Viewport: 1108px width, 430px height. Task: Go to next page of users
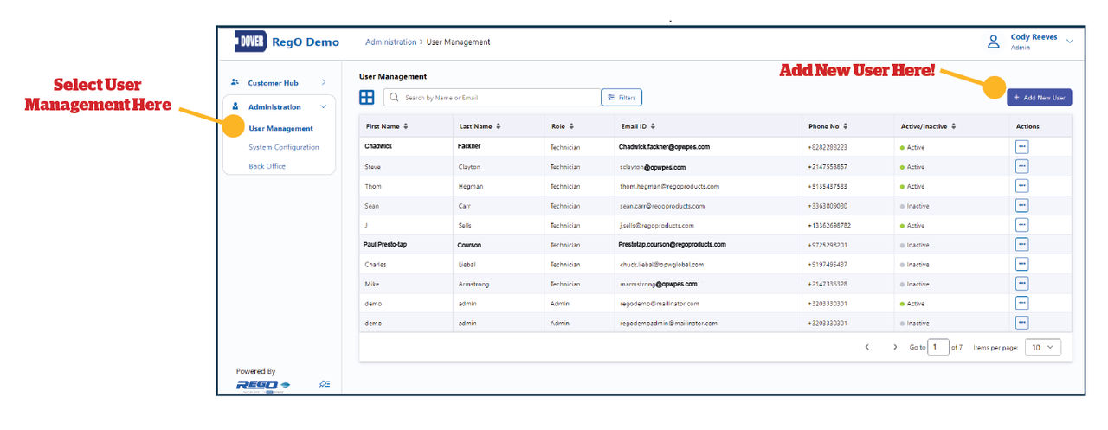[895, 347]
